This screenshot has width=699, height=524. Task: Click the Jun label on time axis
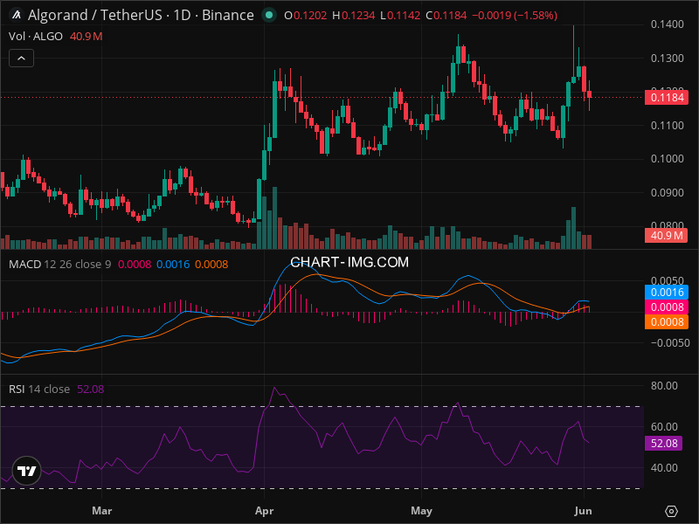583,511
